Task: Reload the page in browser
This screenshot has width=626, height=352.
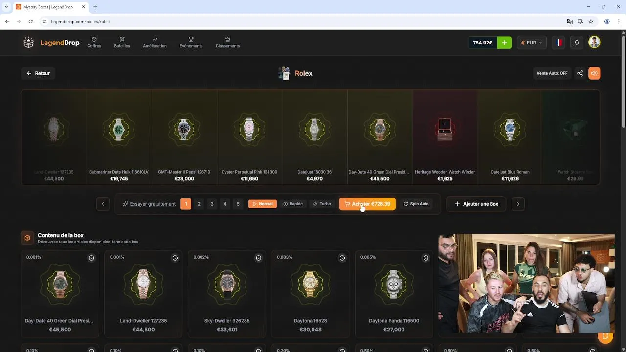Action: pos(30,22)
